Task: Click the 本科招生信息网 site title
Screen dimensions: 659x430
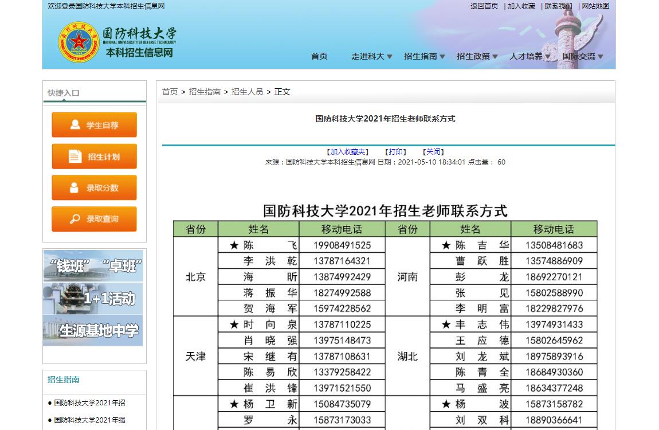Action: [x=139, y=53]
